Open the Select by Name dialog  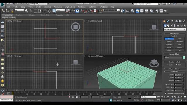[x=31, y=11]
